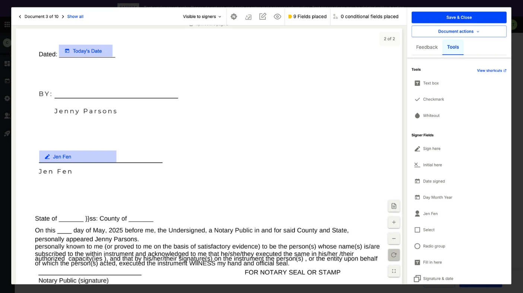The height and width of the screenshot is (293, 523).
Task: Select the Fill in here field
Action: point(428,263)
